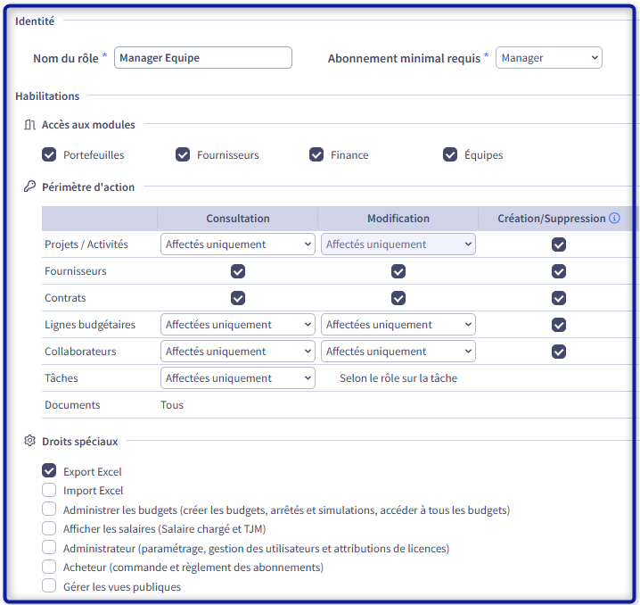
Task: Click the Lignes budgétaires row label
Action: pyautogui.click(x=90, y=325)
